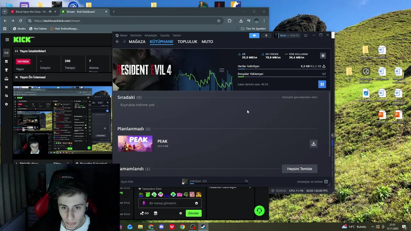The image size is (411, 231).
Task: Open Chrome media controls icon
Action: click(x=249, y=21)
